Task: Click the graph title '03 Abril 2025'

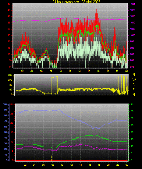Action: (91, 2)
